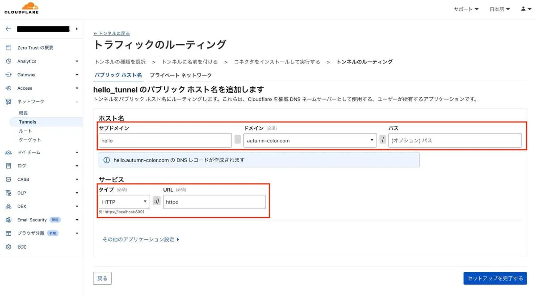This screenshot has width=536, height=296.
Task: Open the サポート menu
Action: pos(466,9)
